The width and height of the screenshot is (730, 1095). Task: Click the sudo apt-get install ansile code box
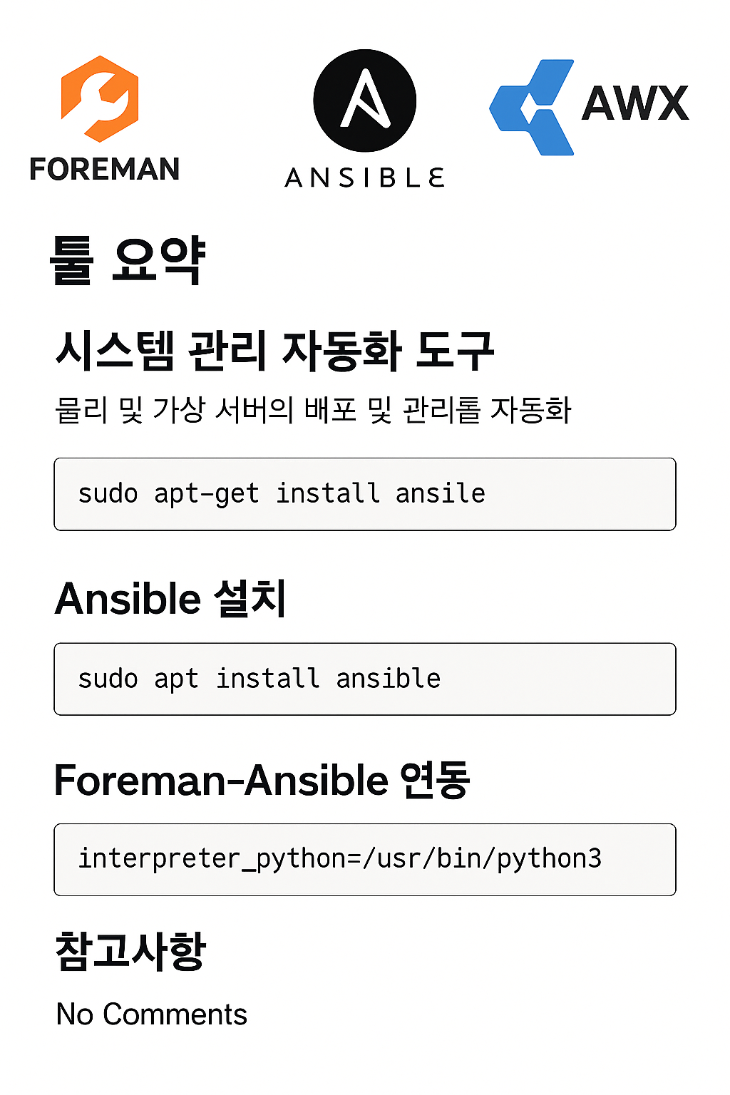(365, 494)
